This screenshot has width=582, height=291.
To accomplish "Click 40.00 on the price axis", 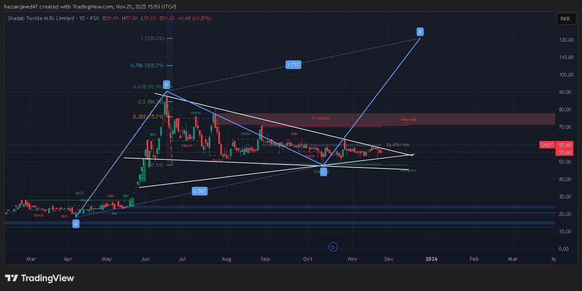I will pyautogui.click(x=565, y=180).
